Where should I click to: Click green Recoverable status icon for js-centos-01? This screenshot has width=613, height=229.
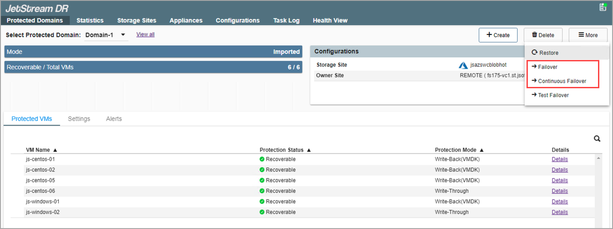coord(262,159)
